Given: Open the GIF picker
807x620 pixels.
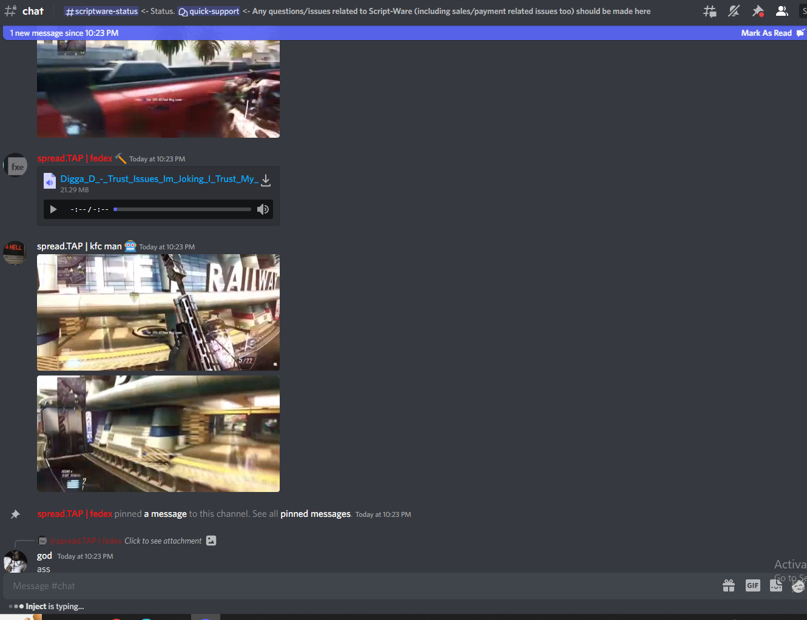Looking at the screenshot, I should pyautogui.click(x=753, y=585).
